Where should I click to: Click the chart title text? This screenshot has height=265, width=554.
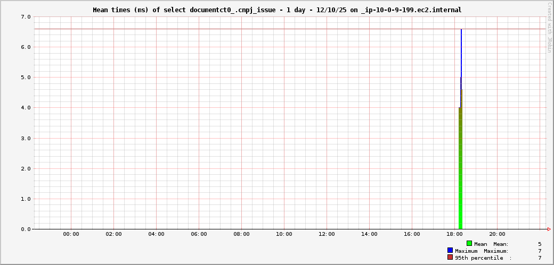pyautogui.click(x=277, y=10)
